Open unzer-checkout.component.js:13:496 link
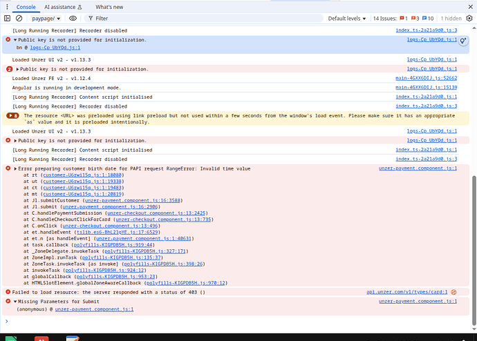Screen dimensions: 477x341 click(110, 226)
